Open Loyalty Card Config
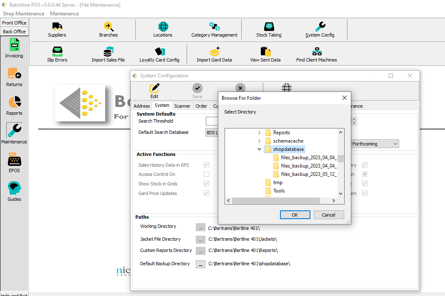Screen dimensions: 445x296 click(x=160, y=54)
